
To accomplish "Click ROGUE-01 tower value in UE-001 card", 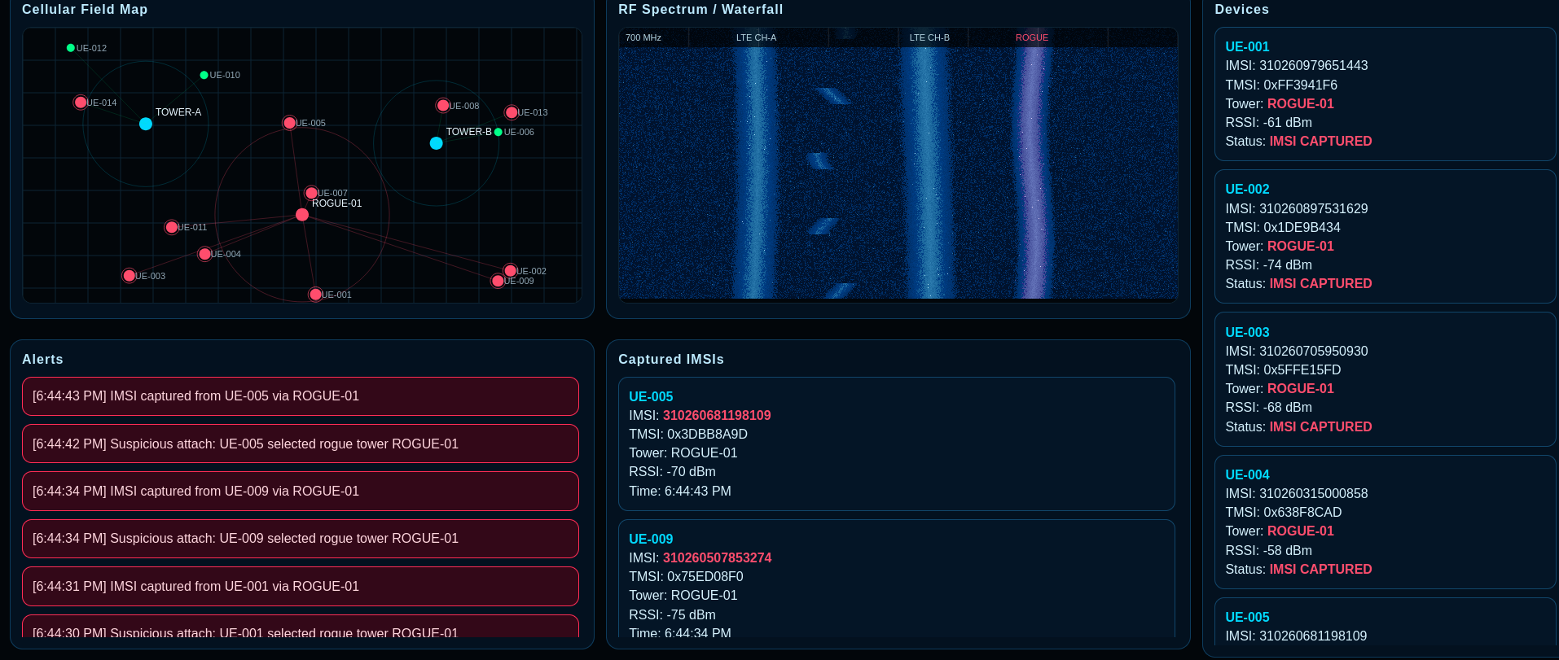I will pyautogui.click(x=1301, y=103).
